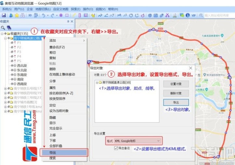Screen dimensions: 235x165
Task: Click the magnifier search icon in favorites panel
Action: 3,27
